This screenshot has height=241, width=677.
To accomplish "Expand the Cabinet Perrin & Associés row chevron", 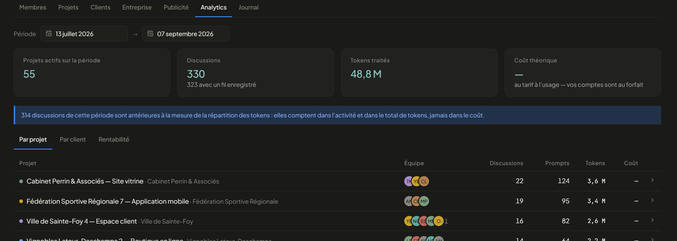I will pos(652,180).
